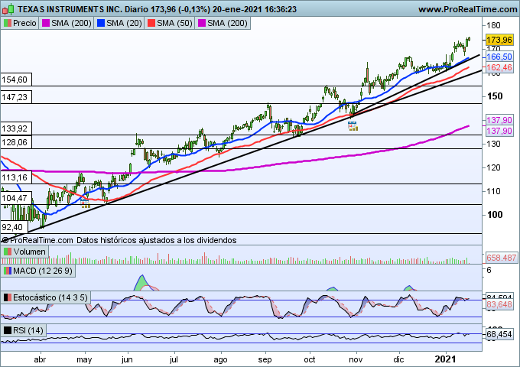
Task: Click the Precio legend label
Action: click(20, 23)
